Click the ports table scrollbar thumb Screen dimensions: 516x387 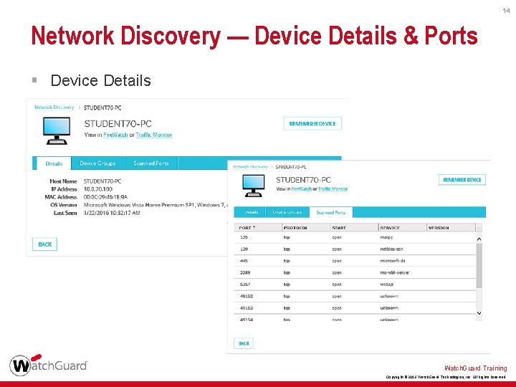(479, 266)
